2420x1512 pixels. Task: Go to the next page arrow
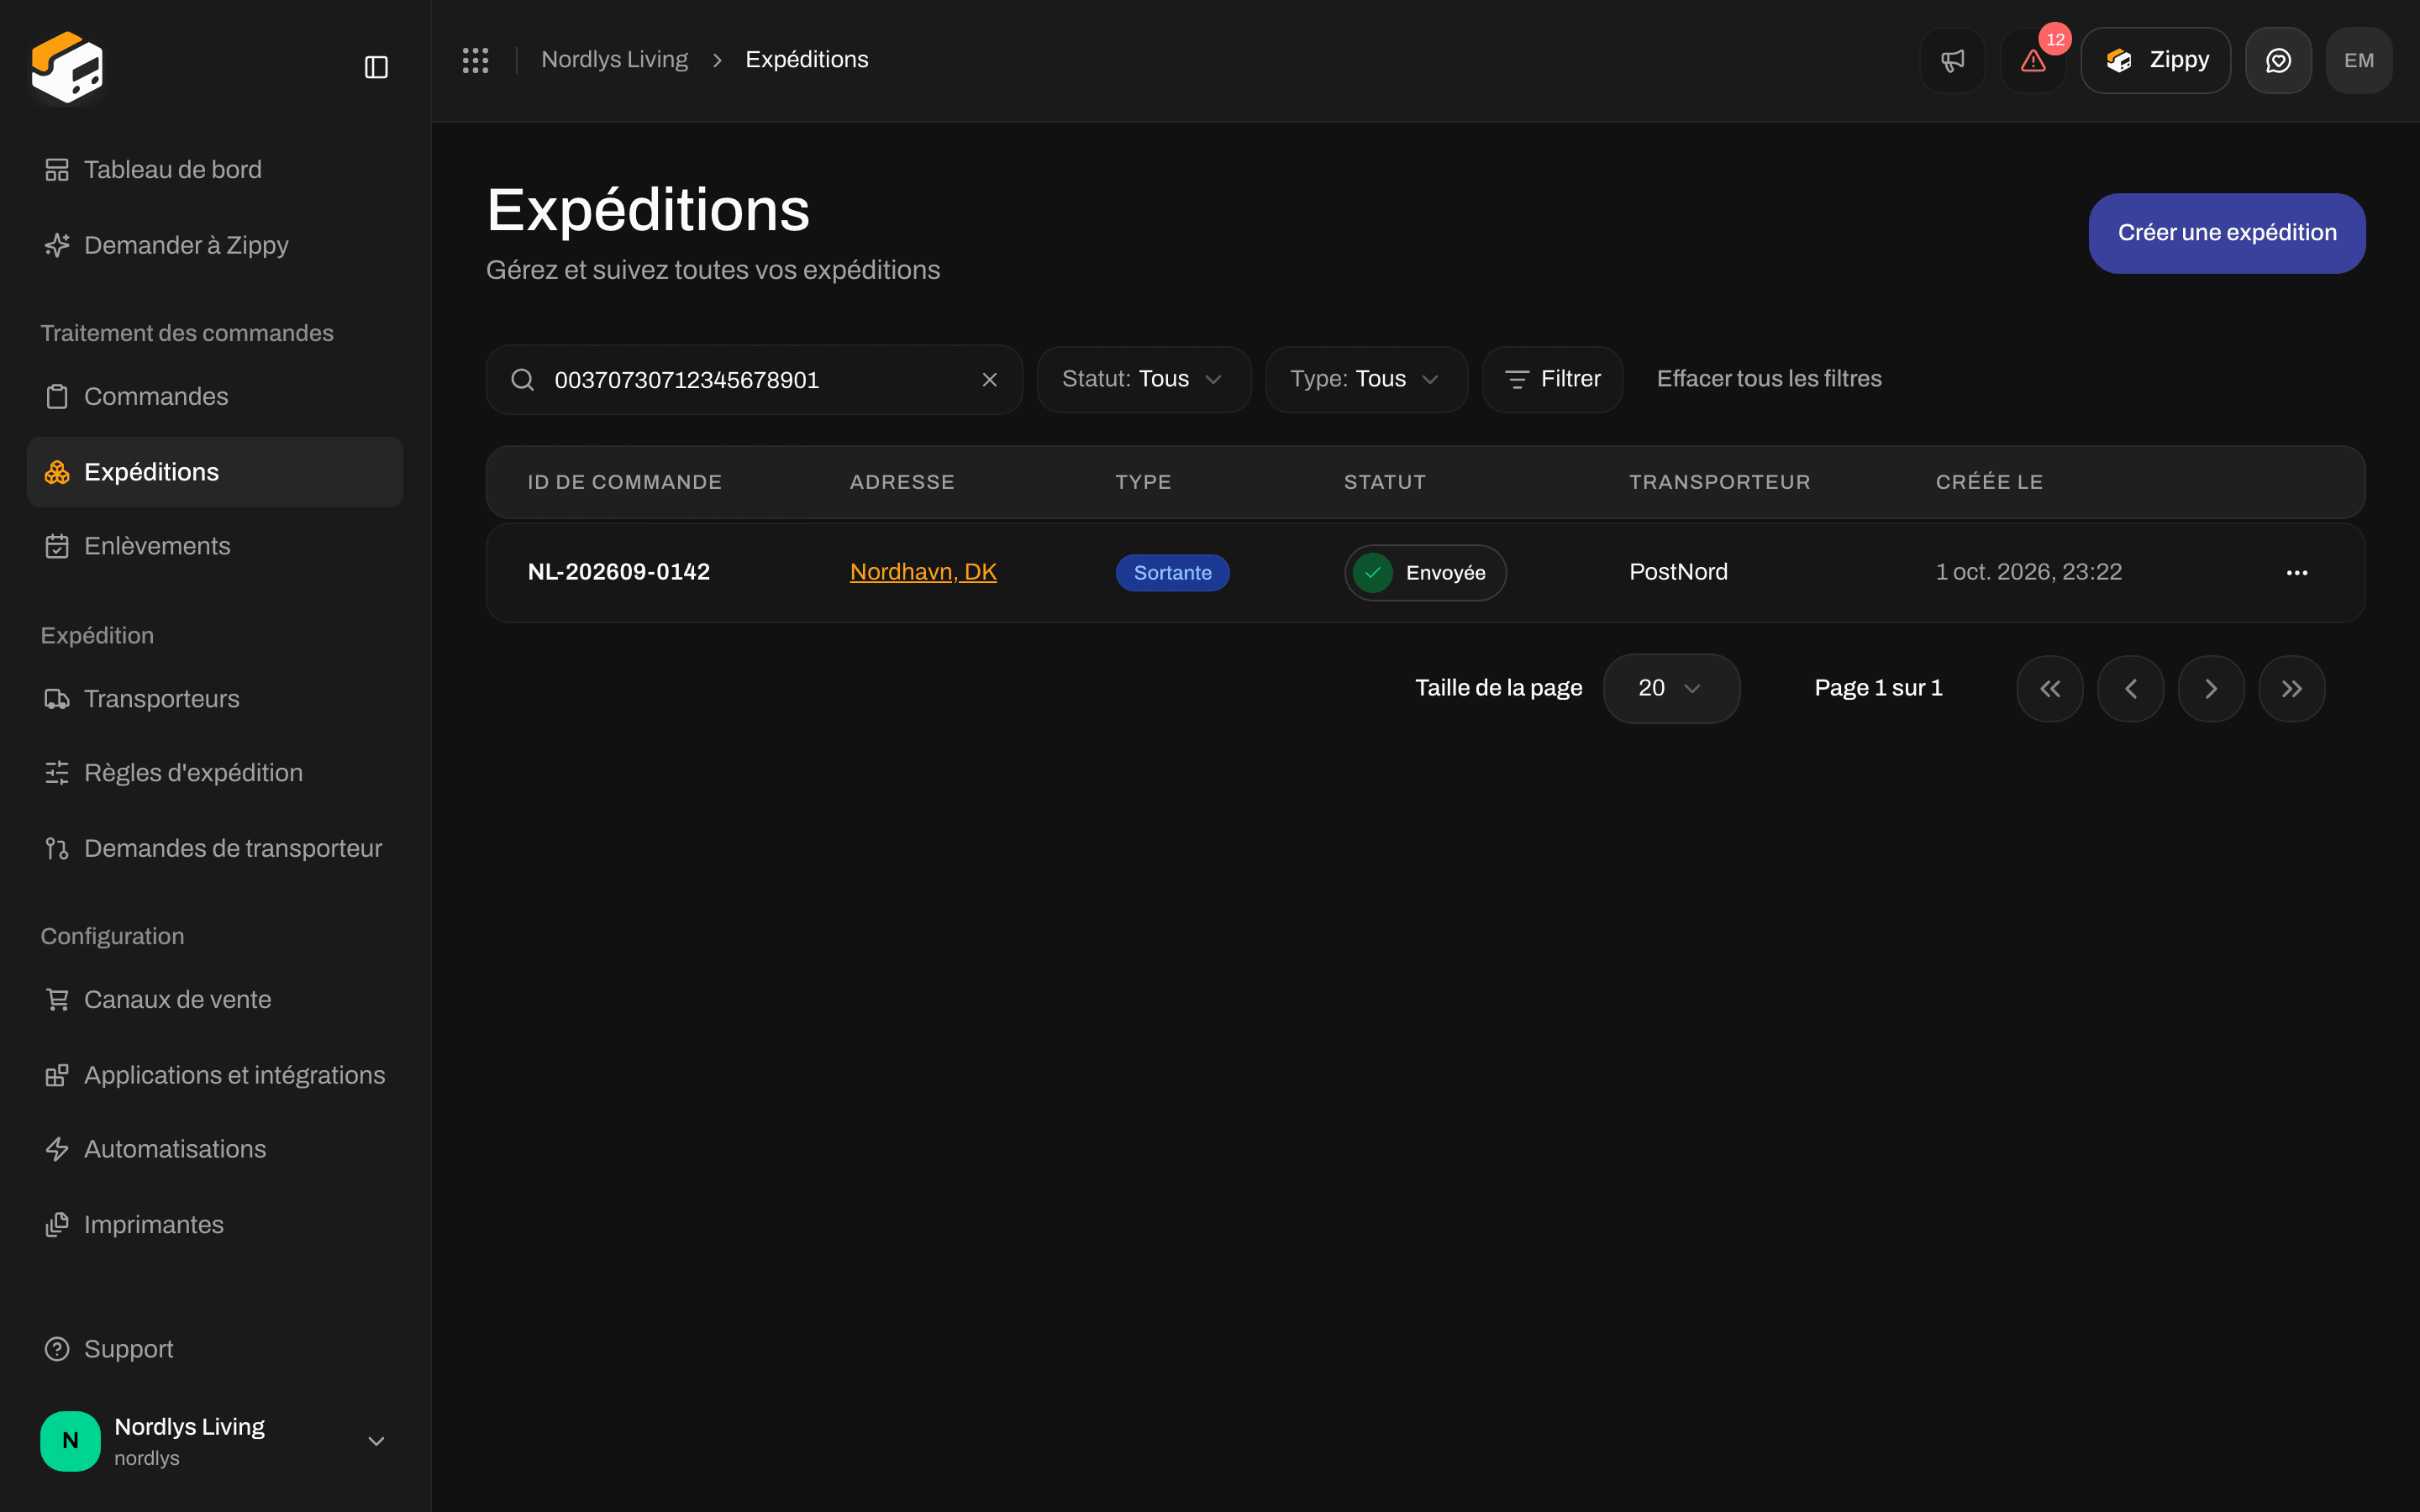click(x=2211, y=689)
